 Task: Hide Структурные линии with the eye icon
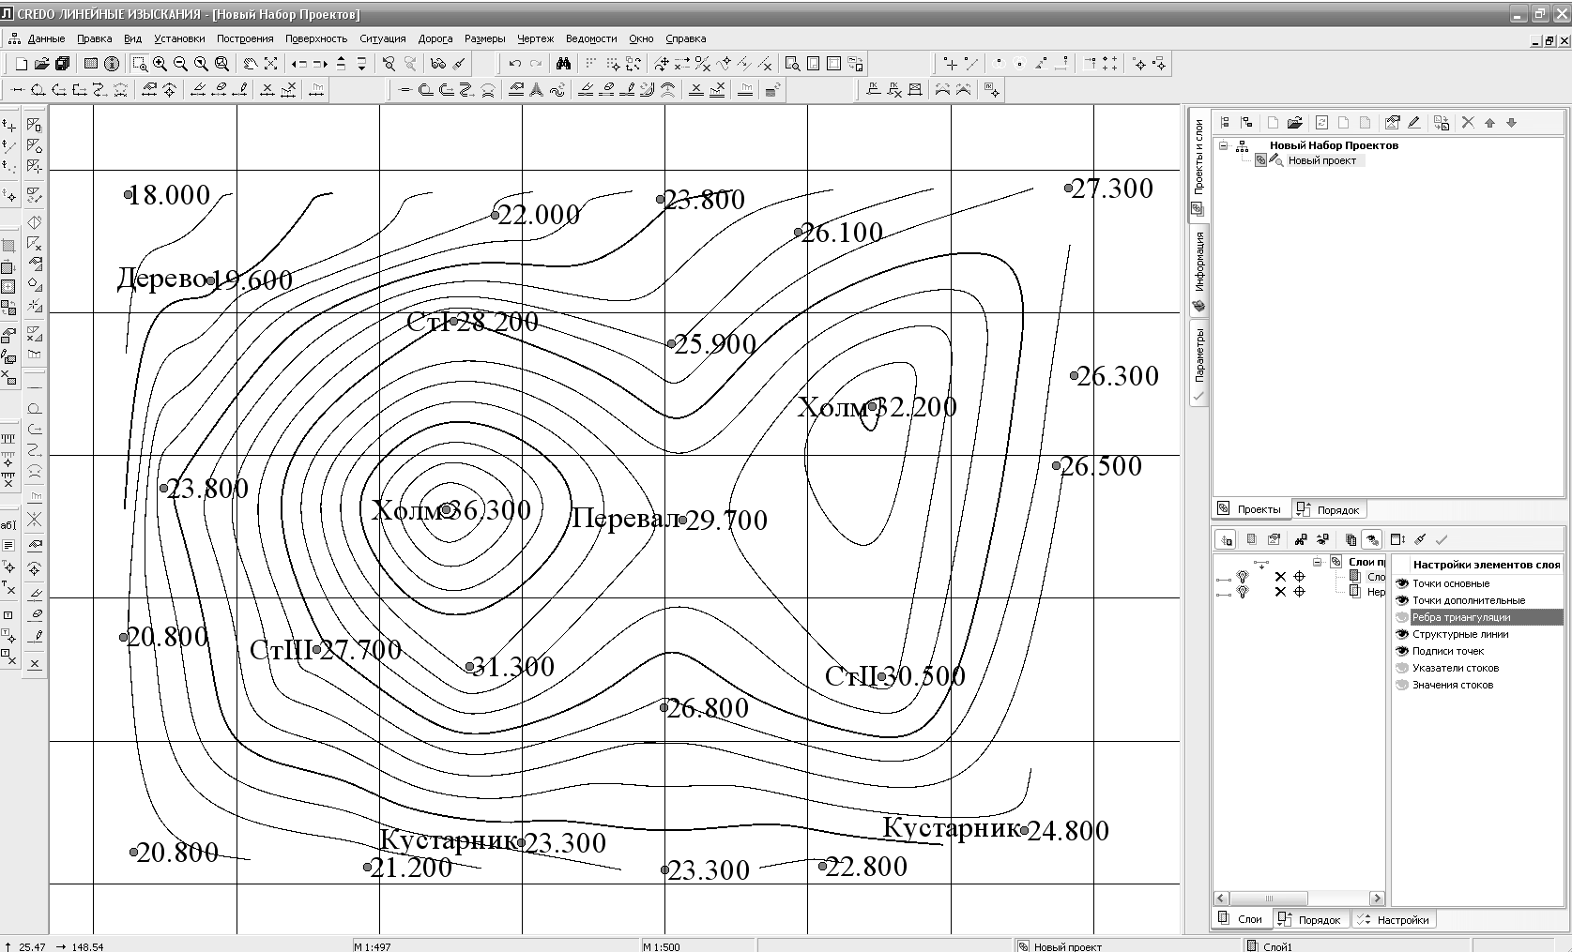(1403, 634)
